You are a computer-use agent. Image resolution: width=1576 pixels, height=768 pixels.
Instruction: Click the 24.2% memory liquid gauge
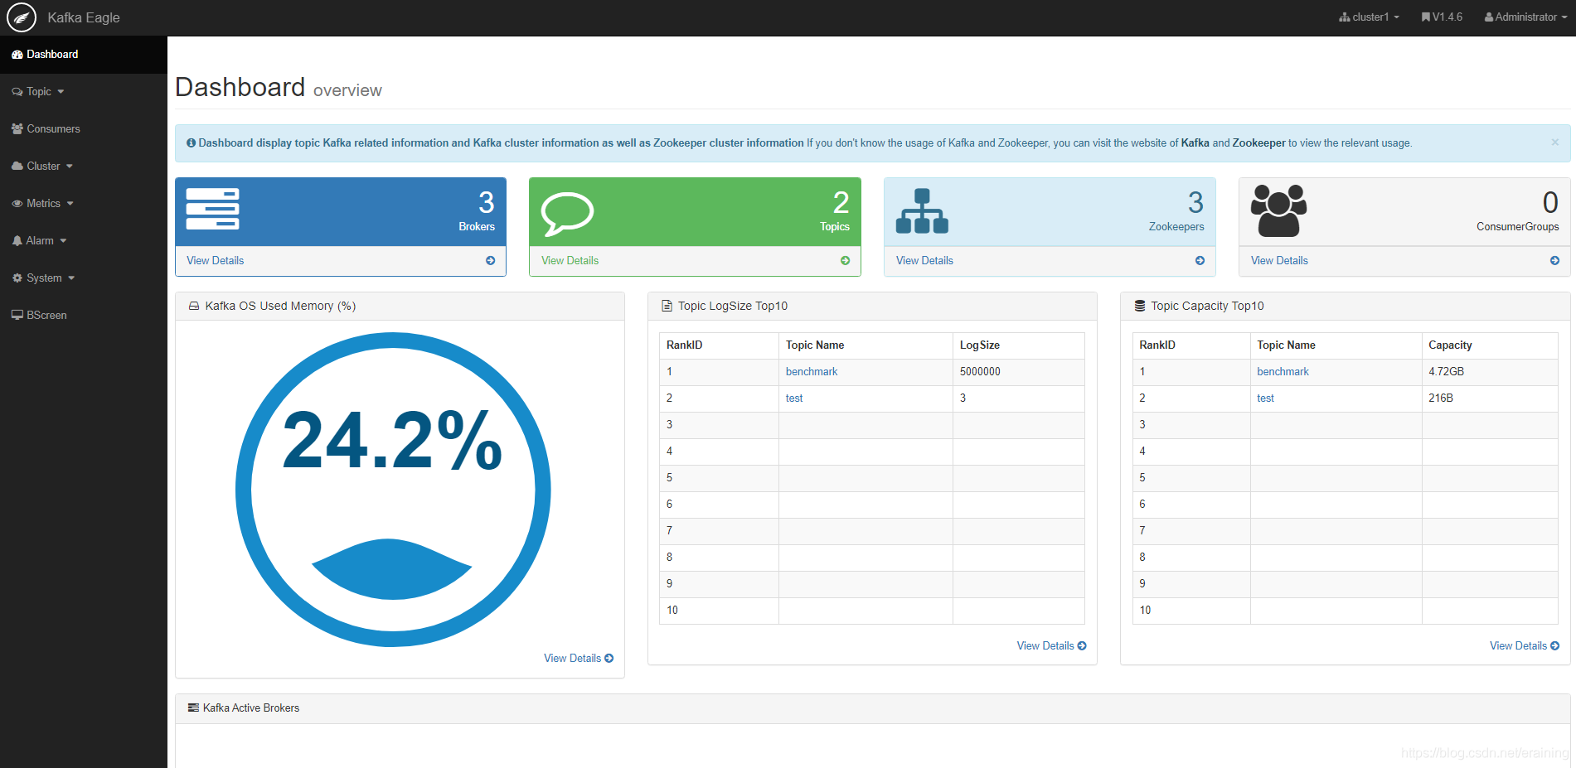coord(393,490)
